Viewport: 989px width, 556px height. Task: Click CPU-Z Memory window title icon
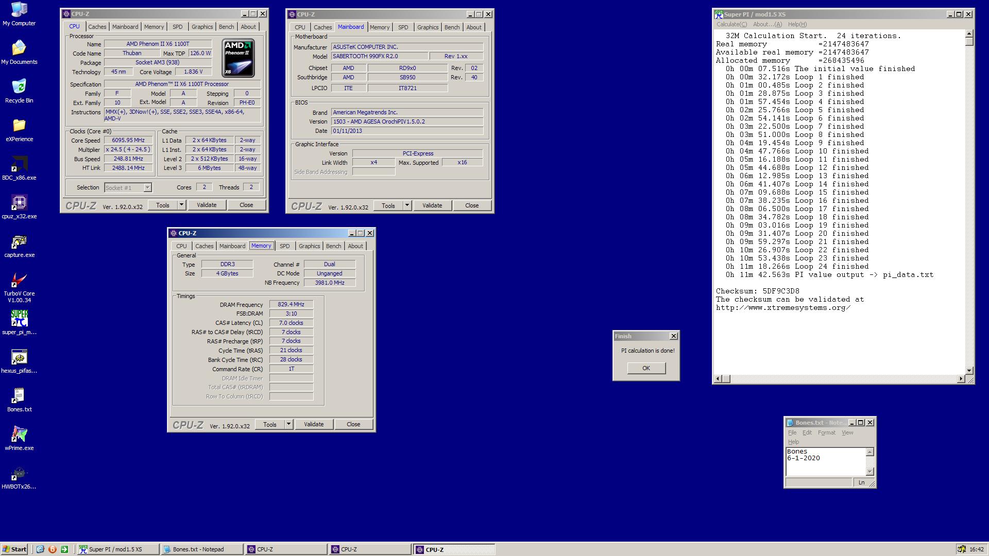tap(174, 233)
